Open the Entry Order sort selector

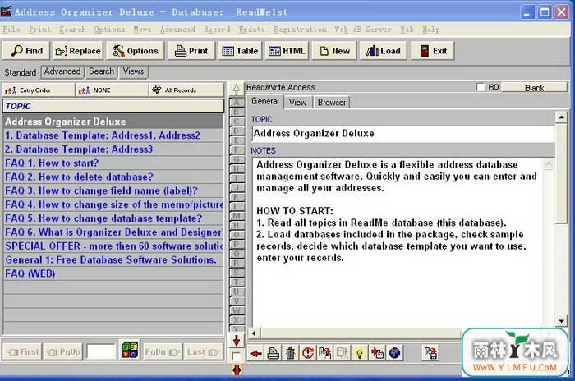click(x=39, y=90)
